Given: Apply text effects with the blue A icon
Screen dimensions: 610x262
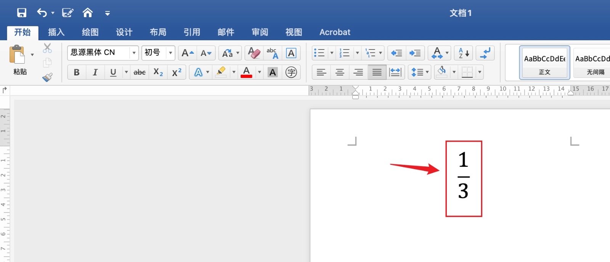Looking at the screenshot, I should (198, 72).
